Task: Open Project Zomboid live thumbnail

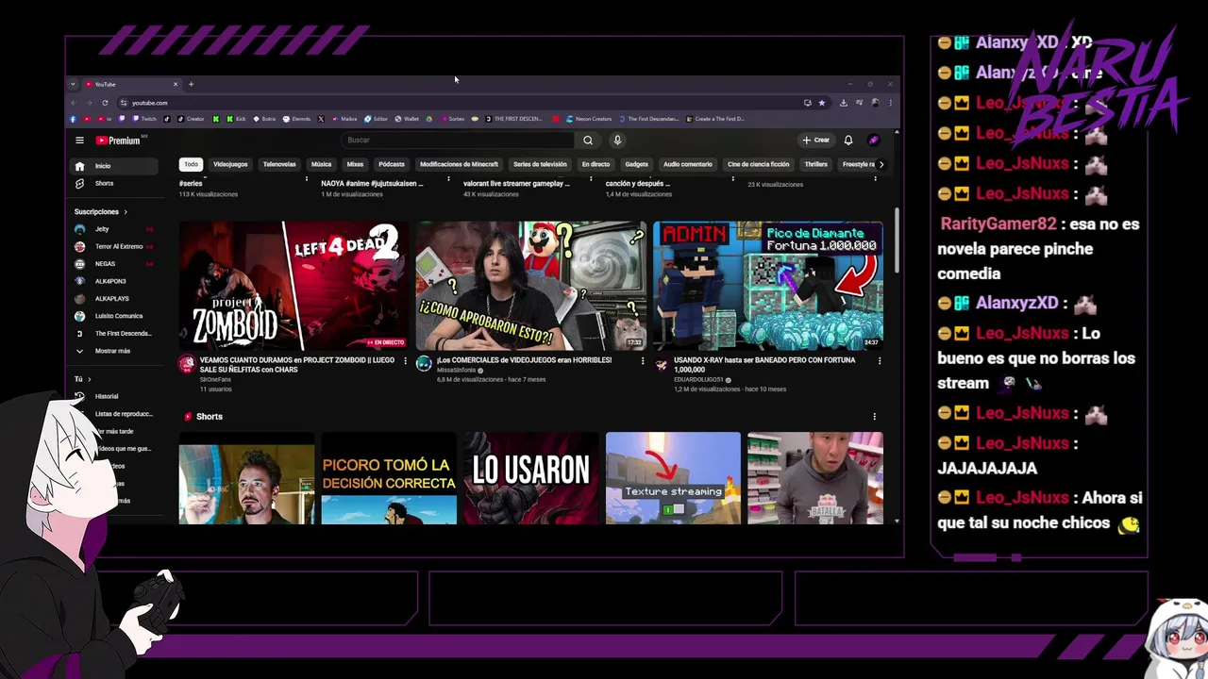Action: pyautogui.click(x=294, y=286)
